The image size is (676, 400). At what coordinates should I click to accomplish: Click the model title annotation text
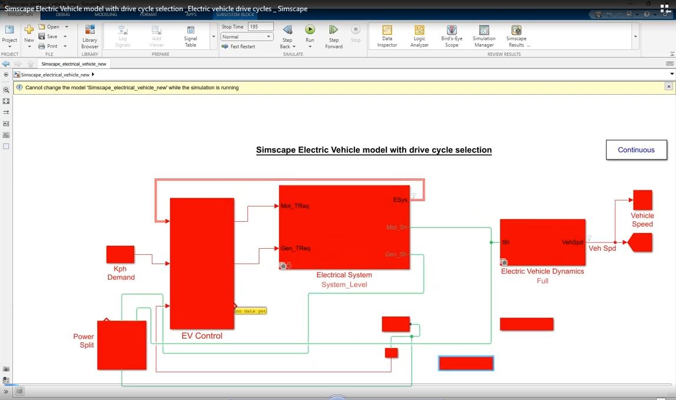tap(374, 150)
